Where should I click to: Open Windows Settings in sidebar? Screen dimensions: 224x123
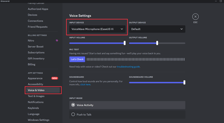tap(38, 120)
